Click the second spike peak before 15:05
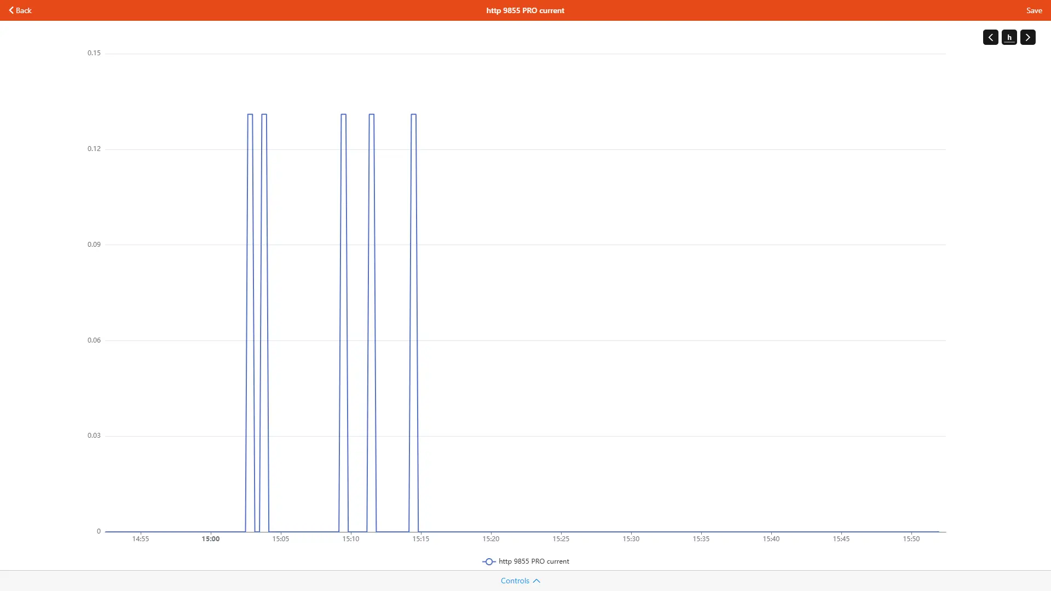The width and height of the screenshot is (1051, 591). click(x=264, y=114)
